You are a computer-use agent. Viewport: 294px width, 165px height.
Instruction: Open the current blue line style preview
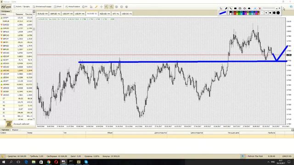pyautogui.click(x=223, y=13)
